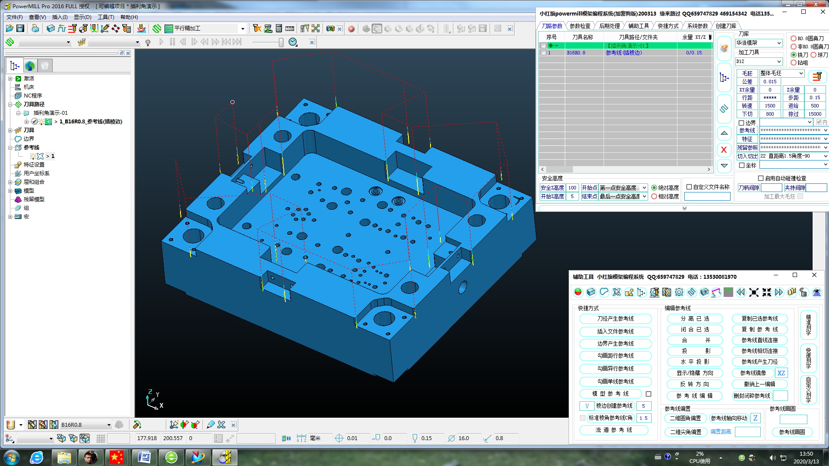Click the print icon in the main toolbar

tap(35, 28)
